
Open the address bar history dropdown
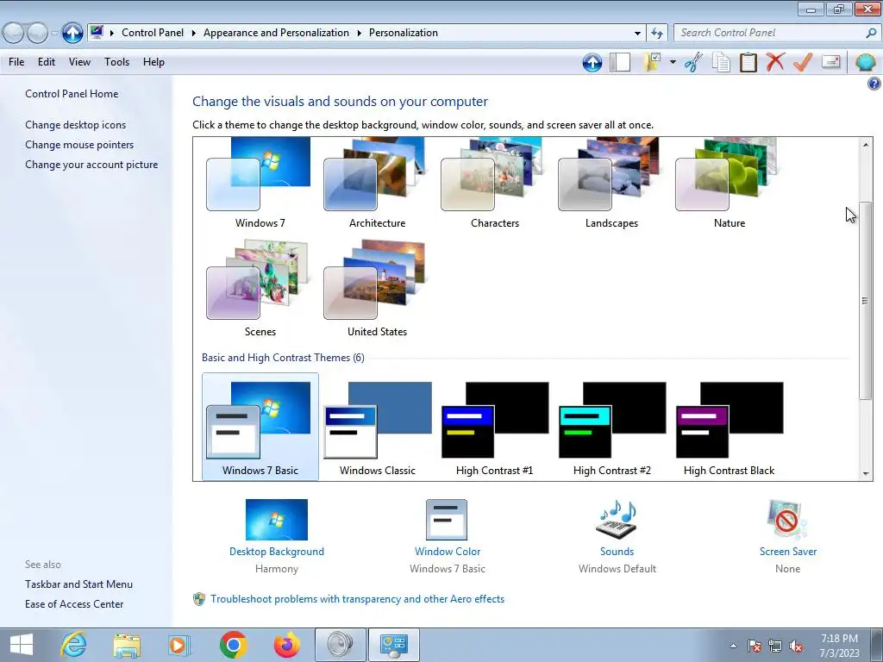[x=637, y=34]
